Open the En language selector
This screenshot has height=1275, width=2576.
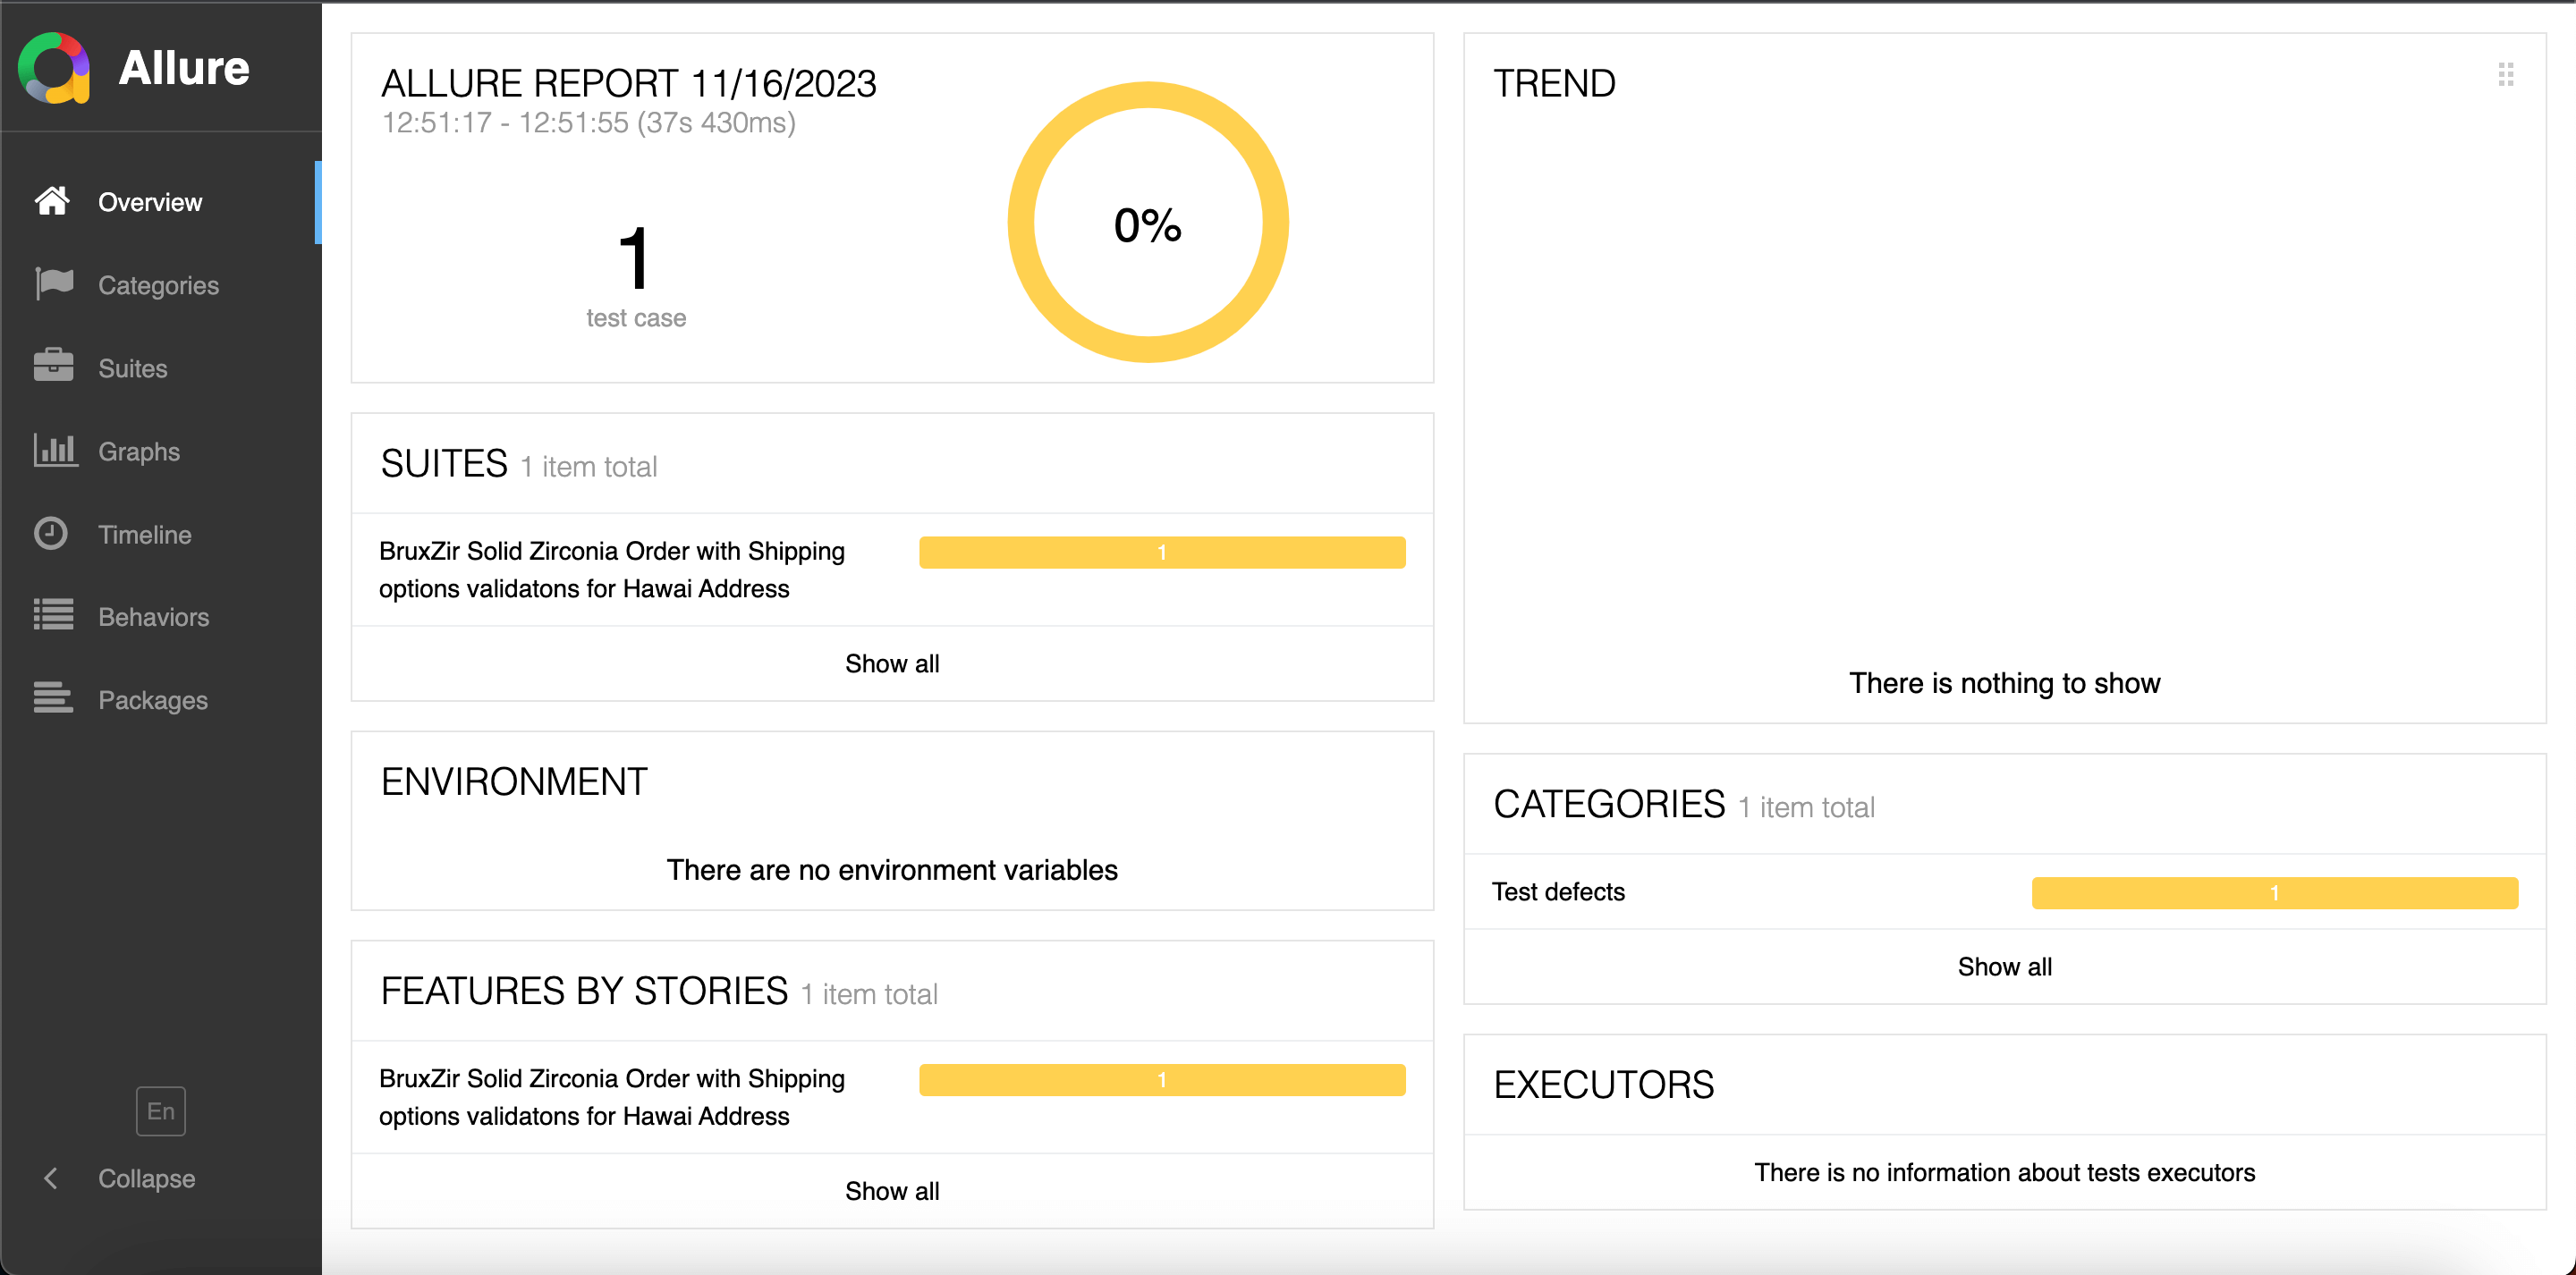pyautogui.click(x=160, y=1111)
